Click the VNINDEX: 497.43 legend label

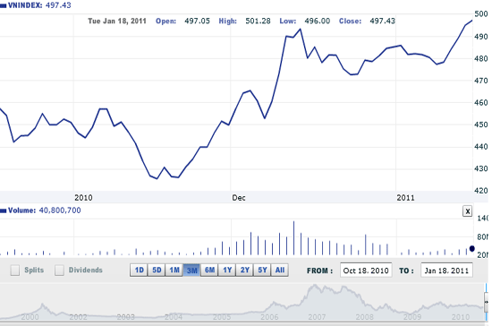36,5
